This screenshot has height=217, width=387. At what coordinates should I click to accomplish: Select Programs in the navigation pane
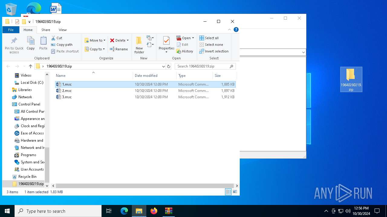[25, 155]
